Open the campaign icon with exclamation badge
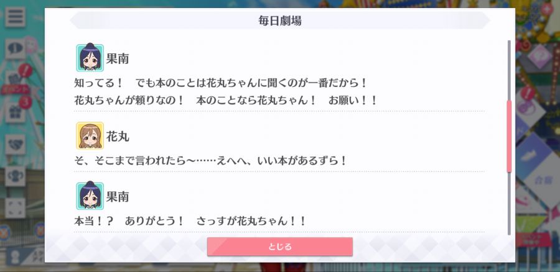This screenshot has height=272, width=560. (15, 81)
